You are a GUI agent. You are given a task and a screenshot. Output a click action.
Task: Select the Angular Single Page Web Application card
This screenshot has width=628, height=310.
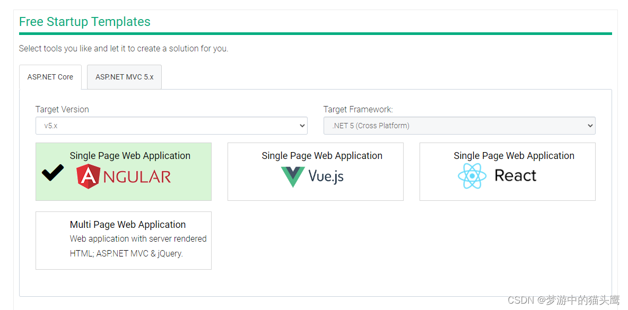click(x=123, y=171)
